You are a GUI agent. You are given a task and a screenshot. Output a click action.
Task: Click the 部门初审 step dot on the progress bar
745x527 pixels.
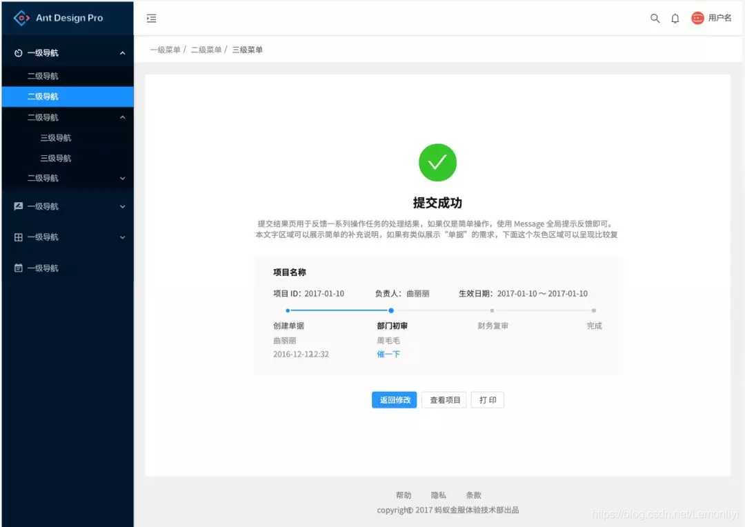(x=391, y=311)
